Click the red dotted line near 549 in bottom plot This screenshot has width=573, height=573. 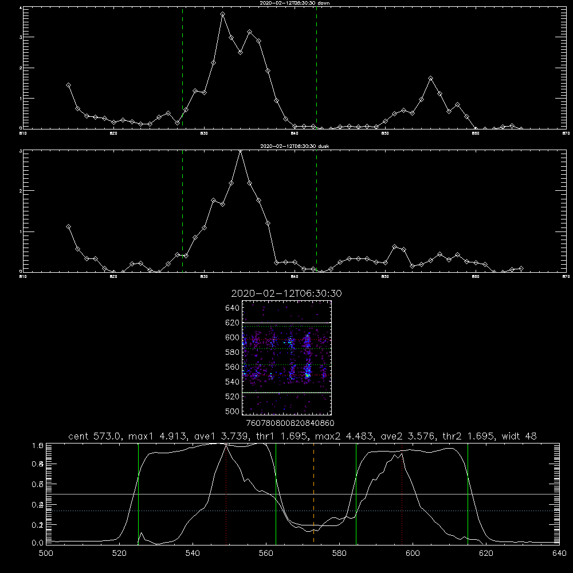[226, 493]
